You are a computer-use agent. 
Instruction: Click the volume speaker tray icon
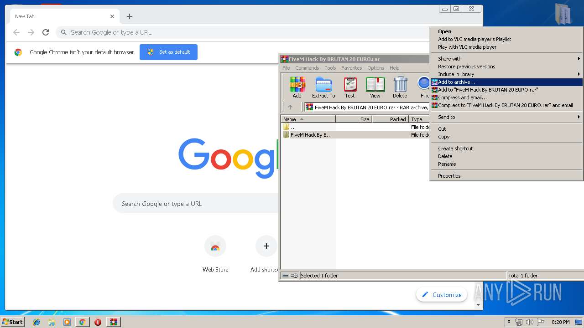(529, 322)
